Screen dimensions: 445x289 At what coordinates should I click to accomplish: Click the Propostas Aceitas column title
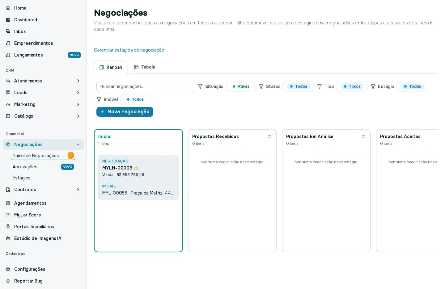[400, 136]
